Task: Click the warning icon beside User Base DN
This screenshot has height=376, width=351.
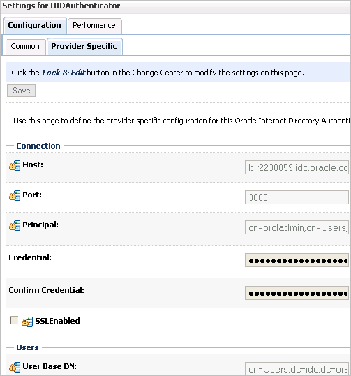Action: 15,367
